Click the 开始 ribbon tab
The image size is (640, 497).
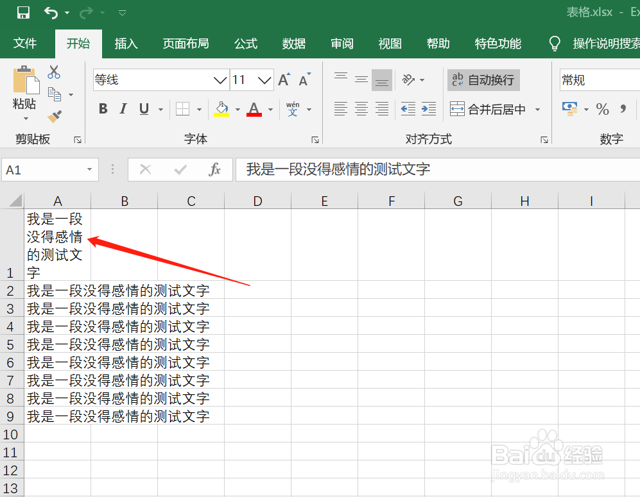78,44
